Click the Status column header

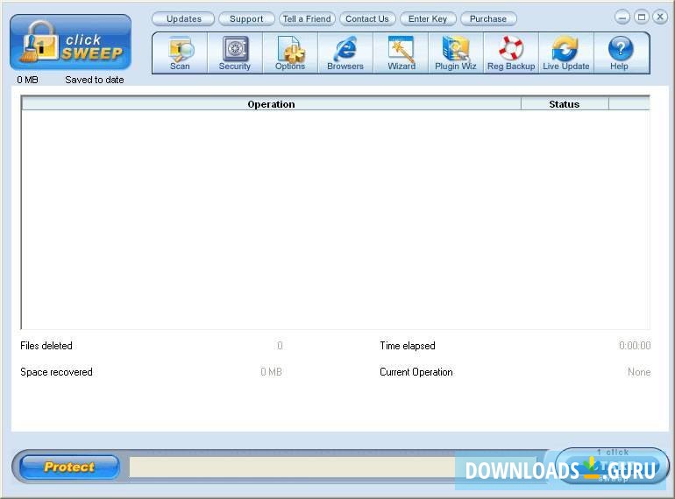565,104
